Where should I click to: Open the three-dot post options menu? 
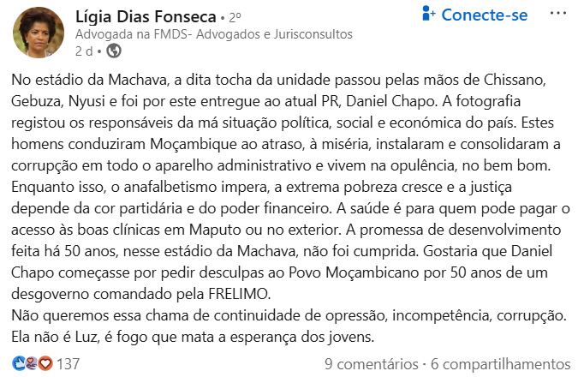pyautogui.click(x=558, y=14)
